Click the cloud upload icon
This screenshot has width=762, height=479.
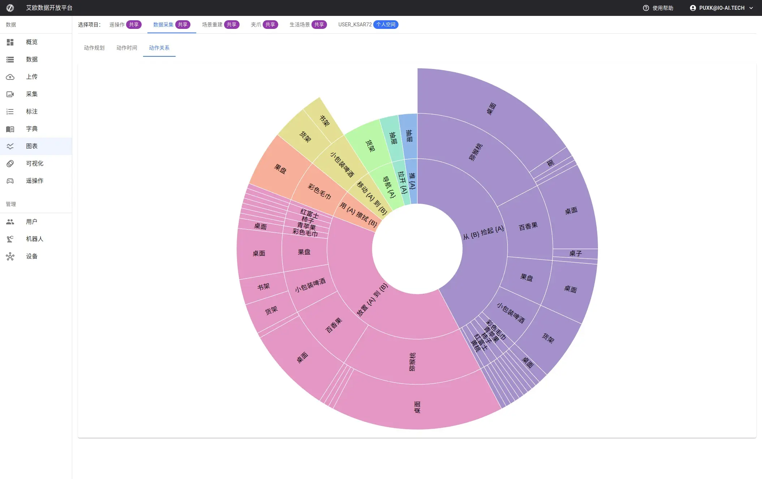click(x=10, y=77)
